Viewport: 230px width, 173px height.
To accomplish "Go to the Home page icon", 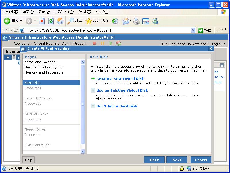I will pos(60,21).
